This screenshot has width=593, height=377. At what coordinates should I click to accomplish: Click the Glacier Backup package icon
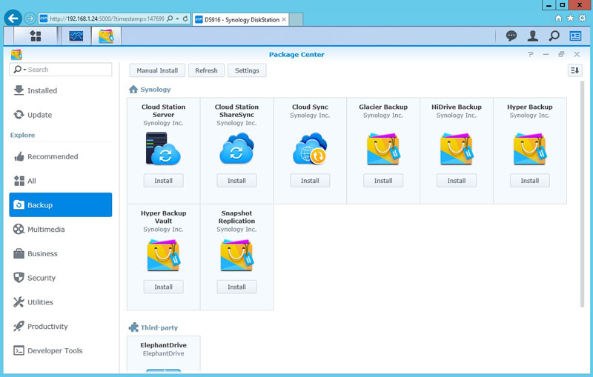pyautogui.click(x=383, y=148)
